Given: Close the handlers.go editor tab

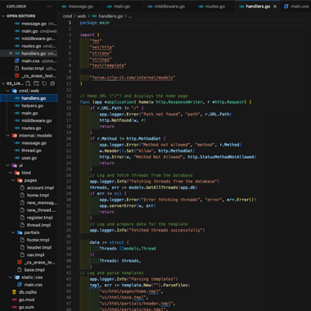Looking at the screenshot, I should coord(275,7).
